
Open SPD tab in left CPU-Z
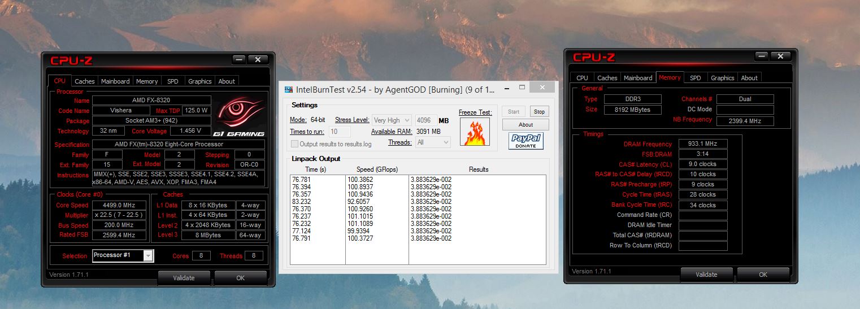click(173, 81)
